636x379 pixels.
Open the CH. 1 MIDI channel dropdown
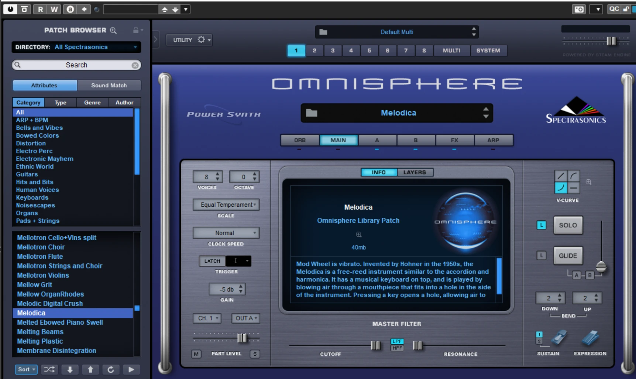tap(207, 318)
